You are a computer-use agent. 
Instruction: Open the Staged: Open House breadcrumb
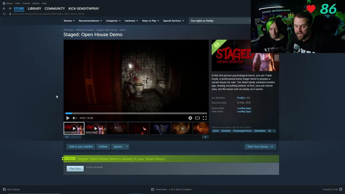tap(107, 30)
